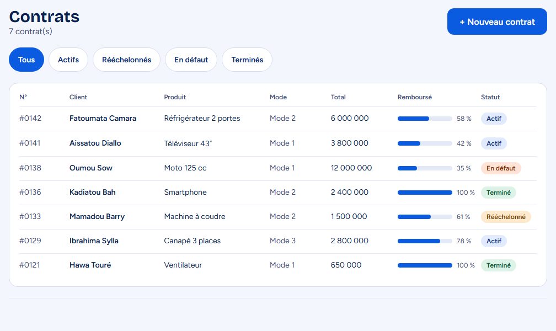
Task: Open contract number #0136
Action: pos(30,193)
